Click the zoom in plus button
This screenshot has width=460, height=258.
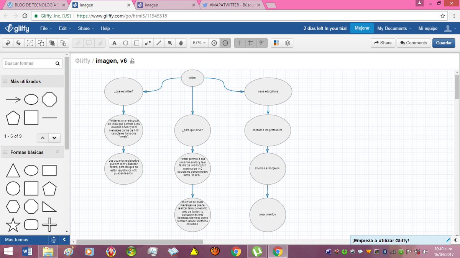(214, 43)
